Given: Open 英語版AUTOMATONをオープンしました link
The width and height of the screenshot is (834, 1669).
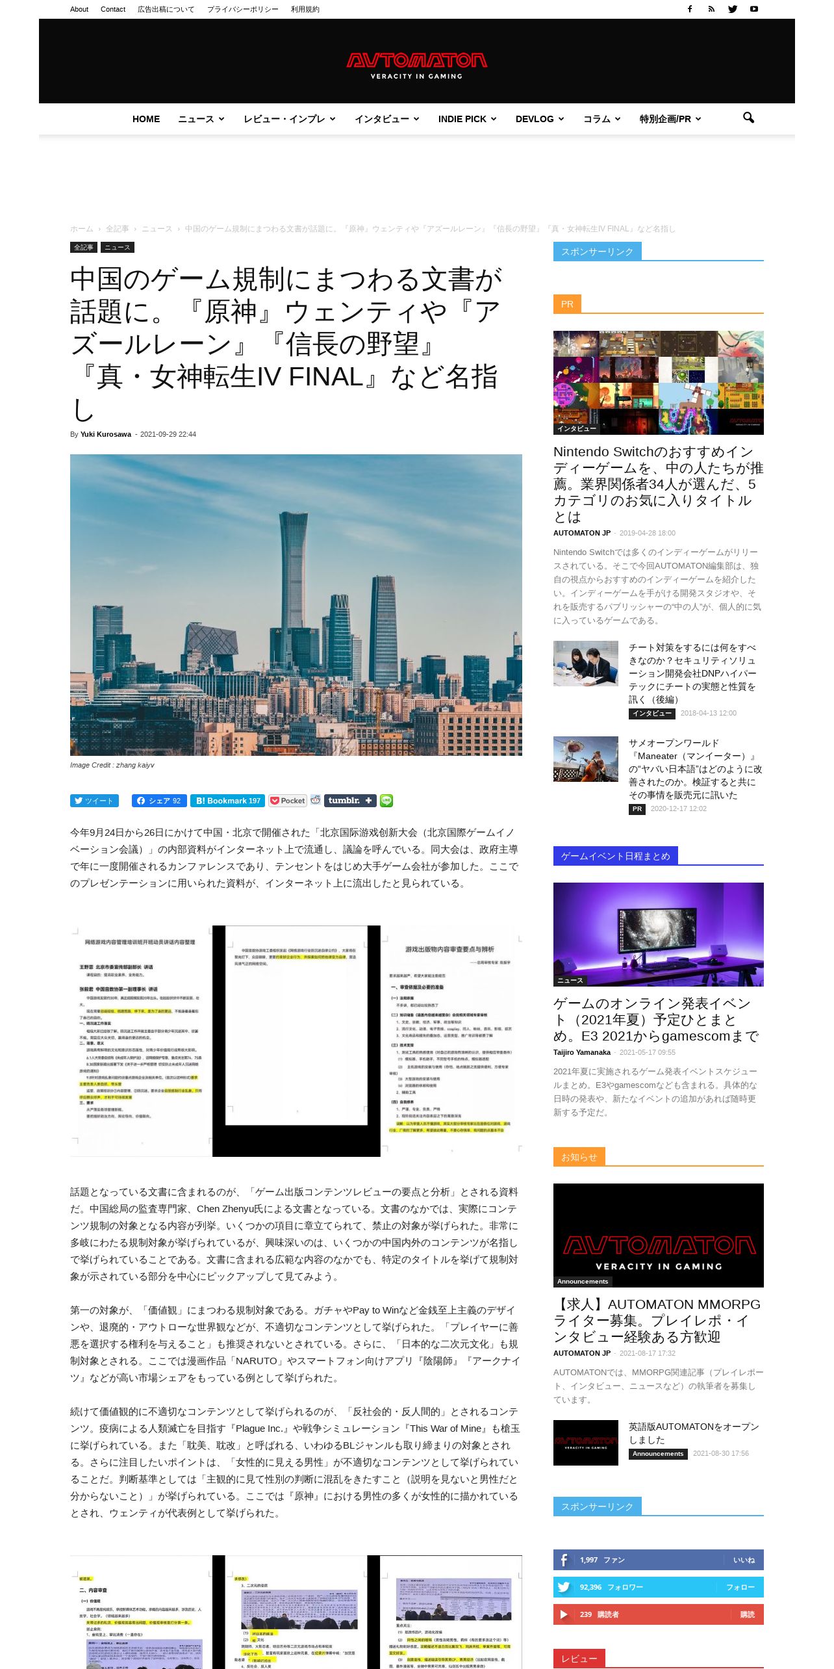Looking at the screenshot, I should pos(694,1433).
